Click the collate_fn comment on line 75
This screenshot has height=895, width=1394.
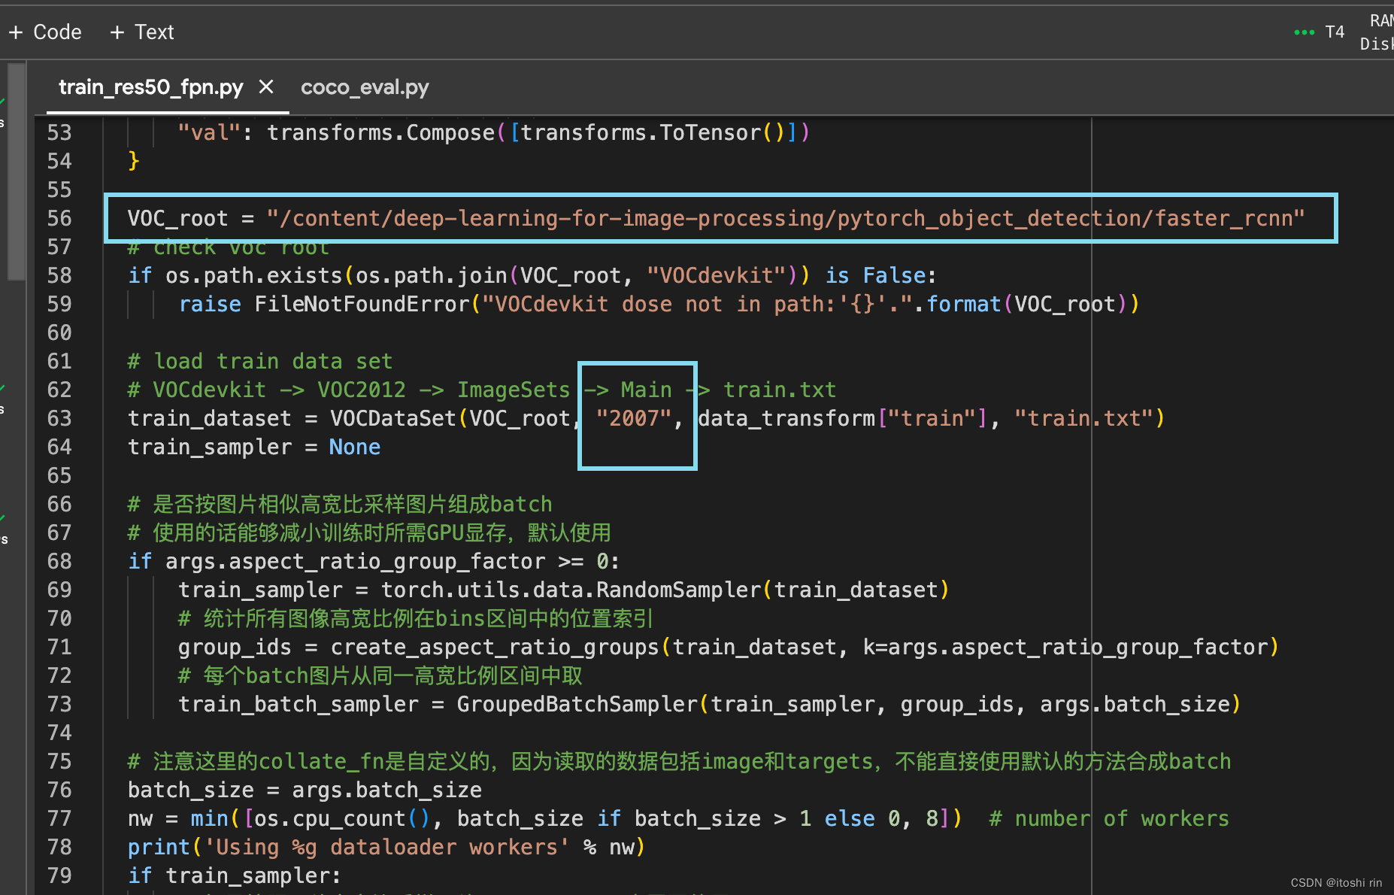(x=680, y=761)
